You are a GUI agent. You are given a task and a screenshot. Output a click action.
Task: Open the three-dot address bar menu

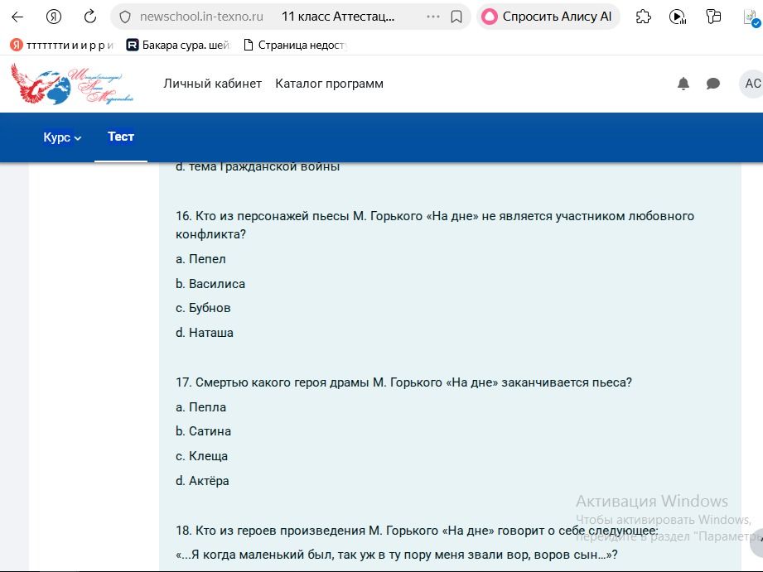pyautogui.click(x=432, y=17)
